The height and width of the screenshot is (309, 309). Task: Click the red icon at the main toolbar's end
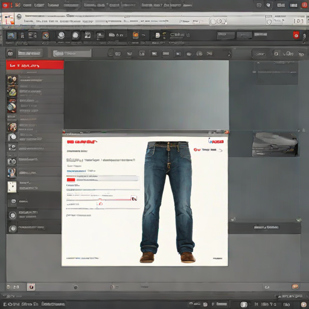pos(296,35)
